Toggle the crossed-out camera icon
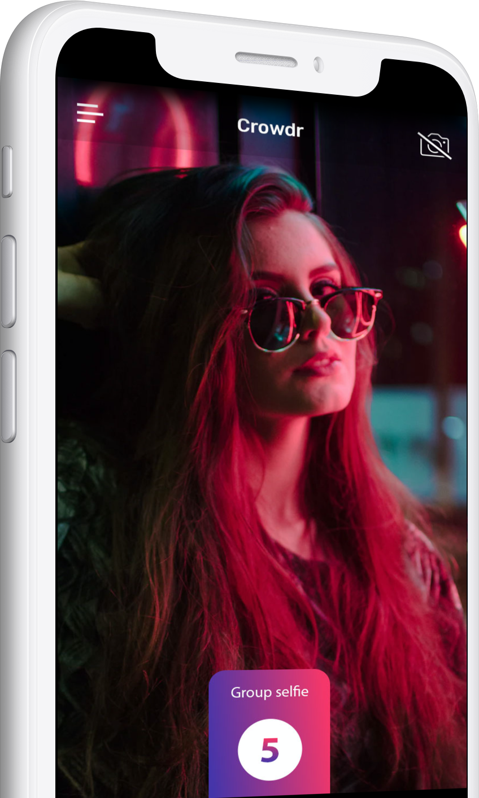Screen dimensions: 479x798 click(x=435, y=146)
